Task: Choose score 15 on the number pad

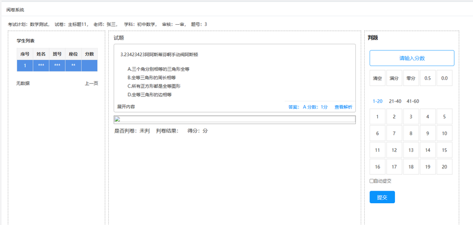Action: pyautogui.click(x=445, y=150)
